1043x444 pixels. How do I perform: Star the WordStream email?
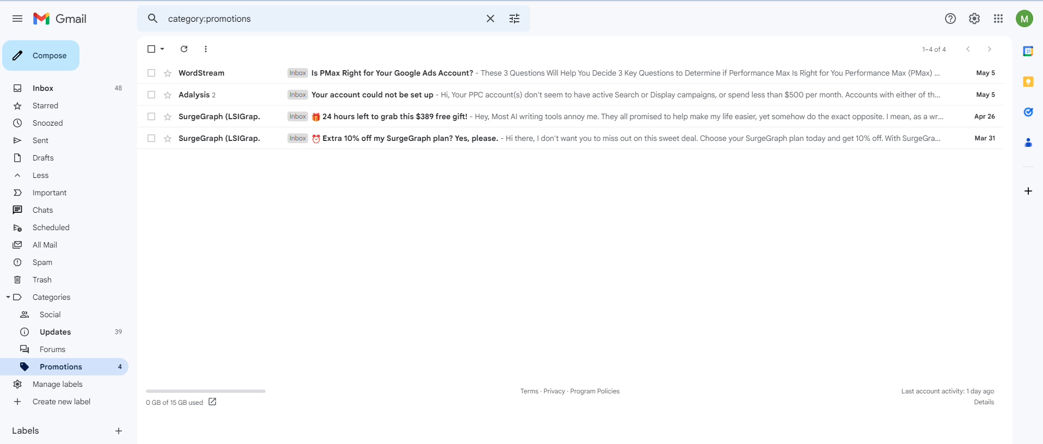click(x=168, y=73)
